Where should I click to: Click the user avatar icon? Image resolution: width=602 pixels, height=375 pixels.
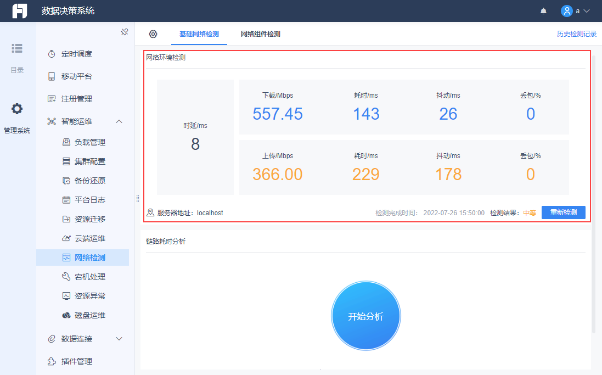(x=567, y=11)
